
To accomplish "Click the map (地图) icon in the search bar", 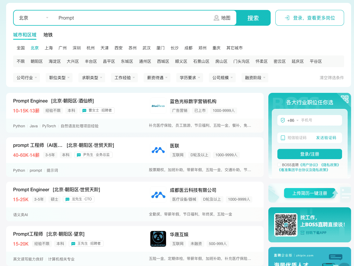I will click(216, 18).
